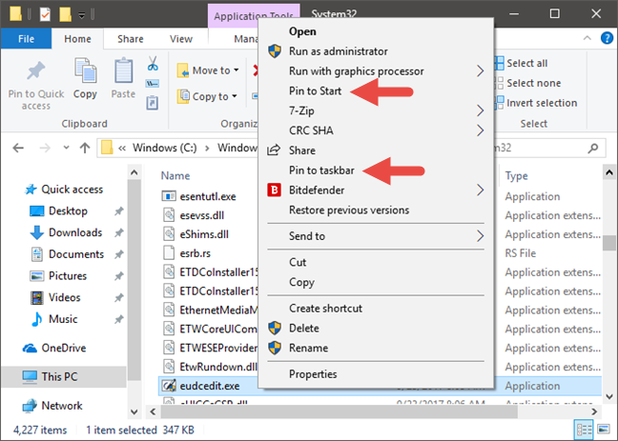Choose Delete in context menu
618x441 pixels.
pos(304,328)
